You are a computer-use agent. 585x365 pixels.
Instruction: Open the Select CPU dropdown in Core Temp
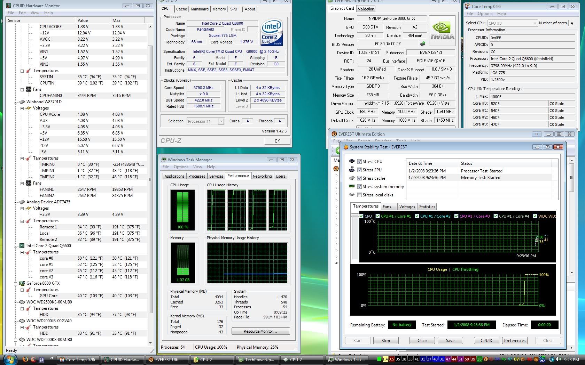pyautogui.click(x=512, y=23)
